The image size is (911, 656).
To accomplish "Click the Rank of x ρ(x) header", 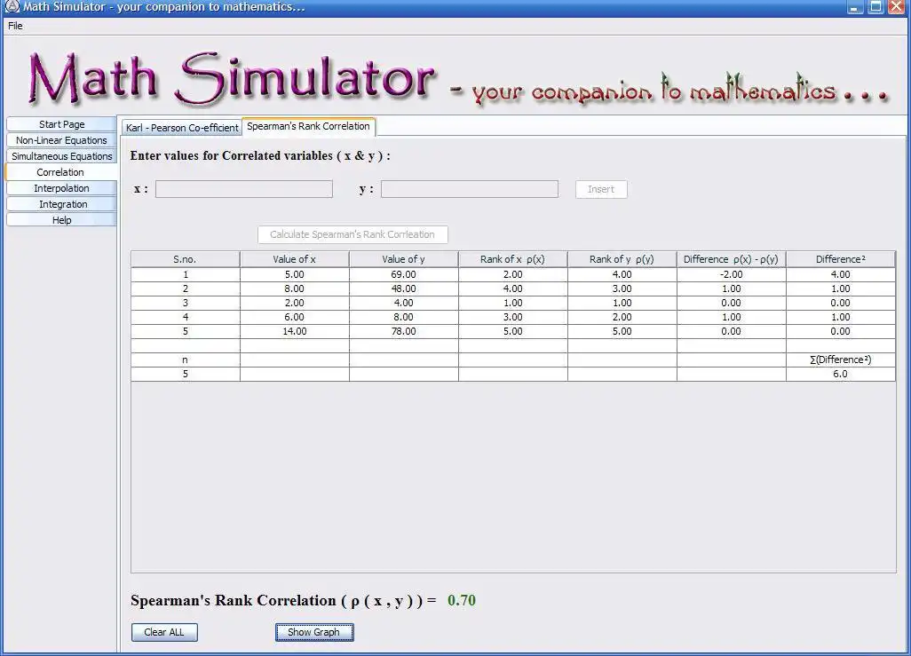I will [513, 259].
